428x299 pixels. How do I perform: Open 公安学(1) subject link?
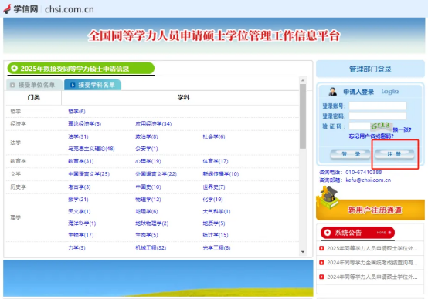click(x=147, y=149)
